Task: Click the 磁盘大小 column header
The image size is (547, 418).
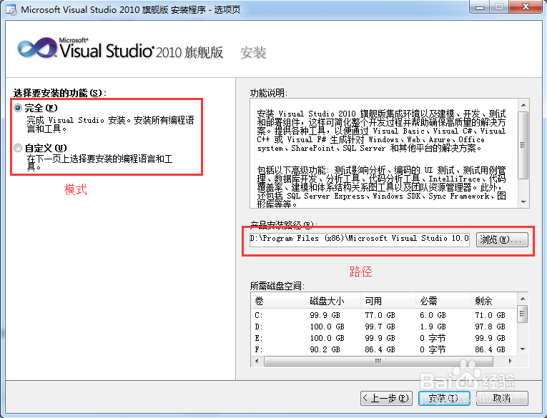Action: 333,301
